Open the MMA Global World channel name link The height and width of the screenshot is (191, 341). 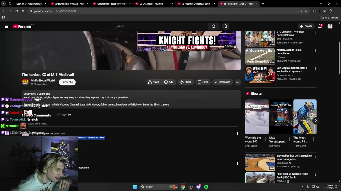[x=43, y=81]
